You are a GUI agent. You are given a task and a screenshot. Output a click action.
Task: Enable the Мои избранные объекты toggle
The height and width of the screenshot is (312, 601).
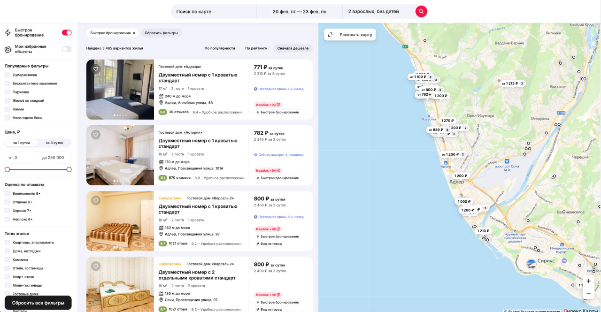coord(67,49)
